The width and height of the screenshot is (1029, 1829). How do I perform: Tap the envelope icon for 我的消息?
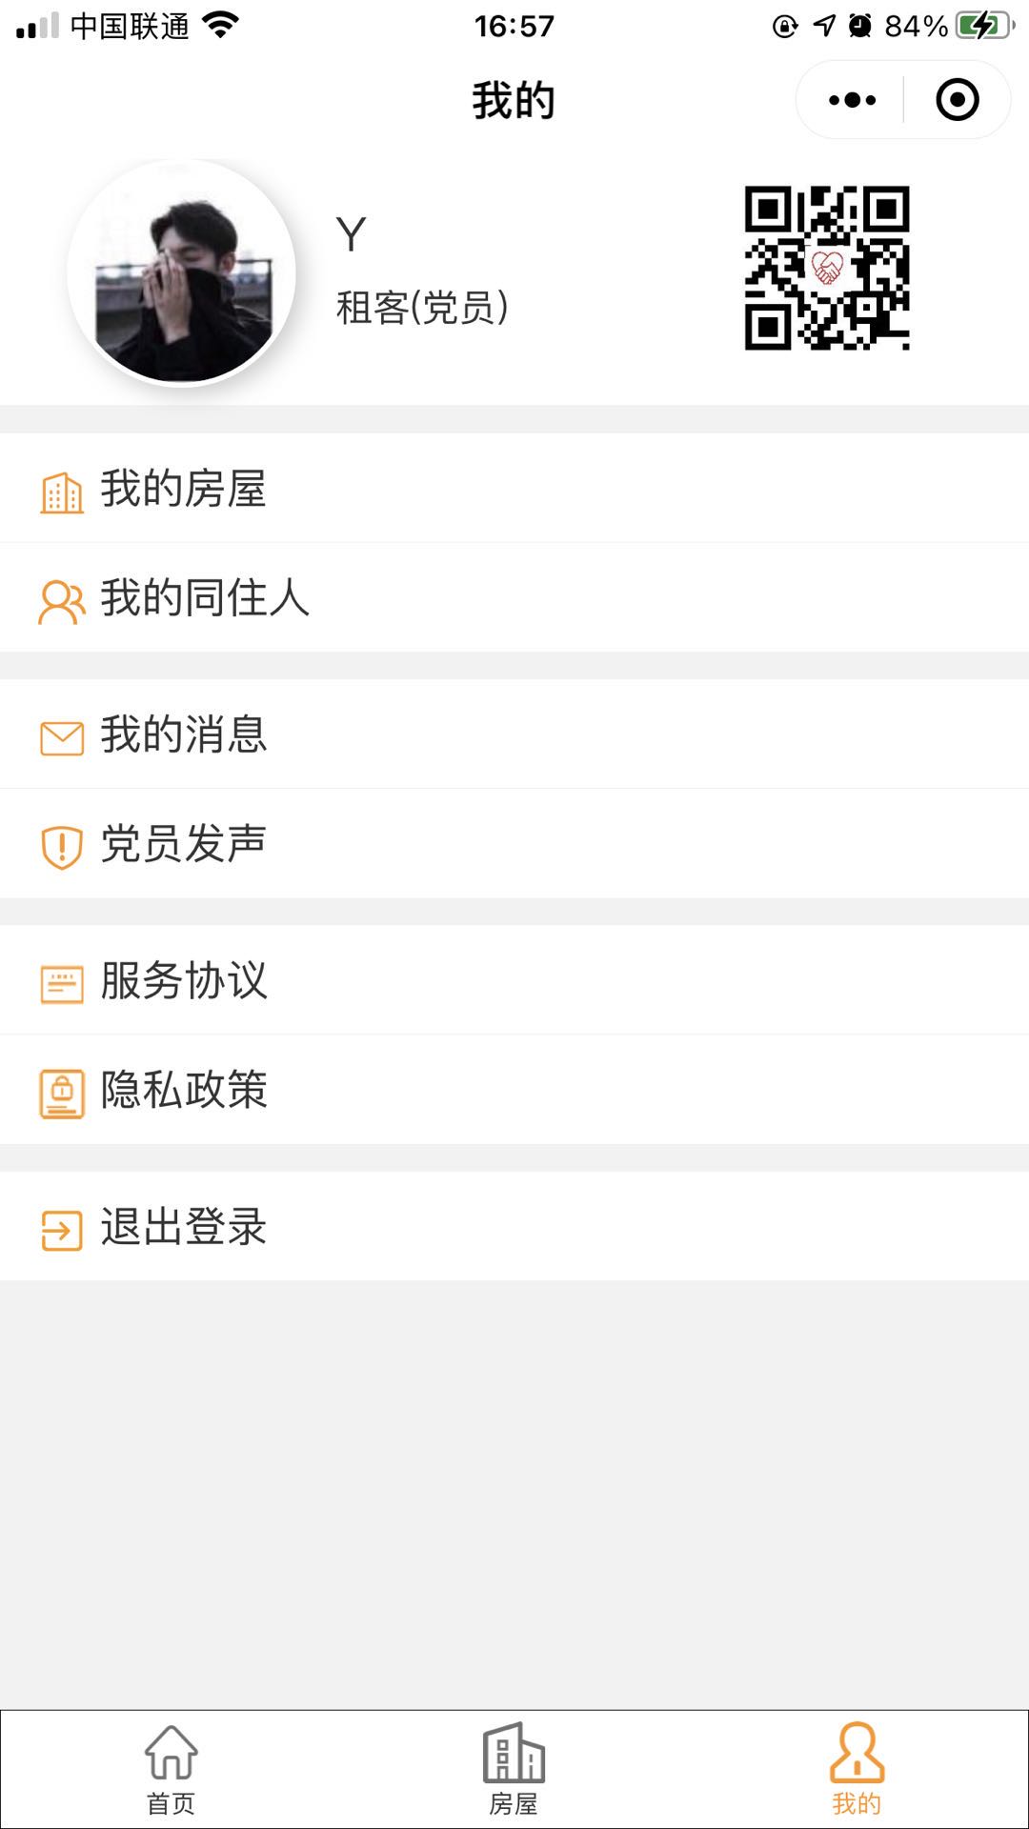pos(62,738)
